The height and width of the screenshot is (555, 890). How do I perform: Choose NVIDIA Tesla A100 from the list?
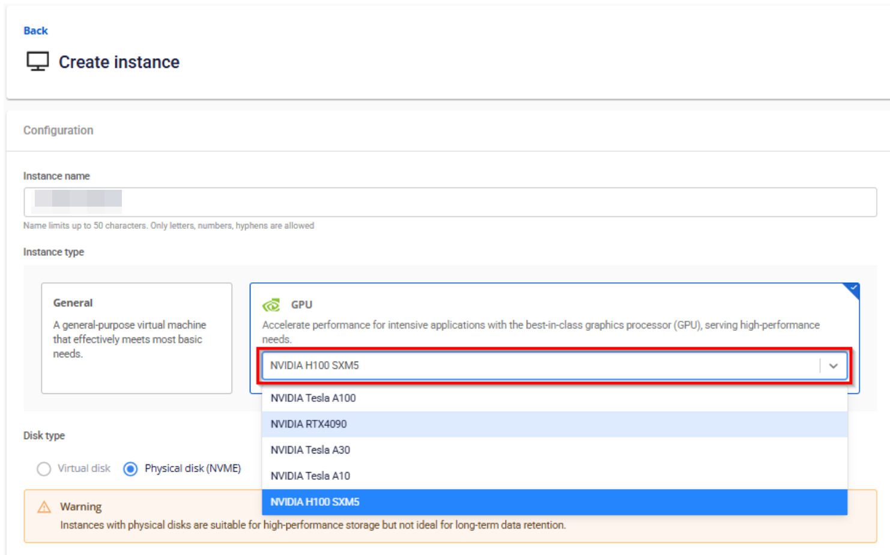[554, 398]
